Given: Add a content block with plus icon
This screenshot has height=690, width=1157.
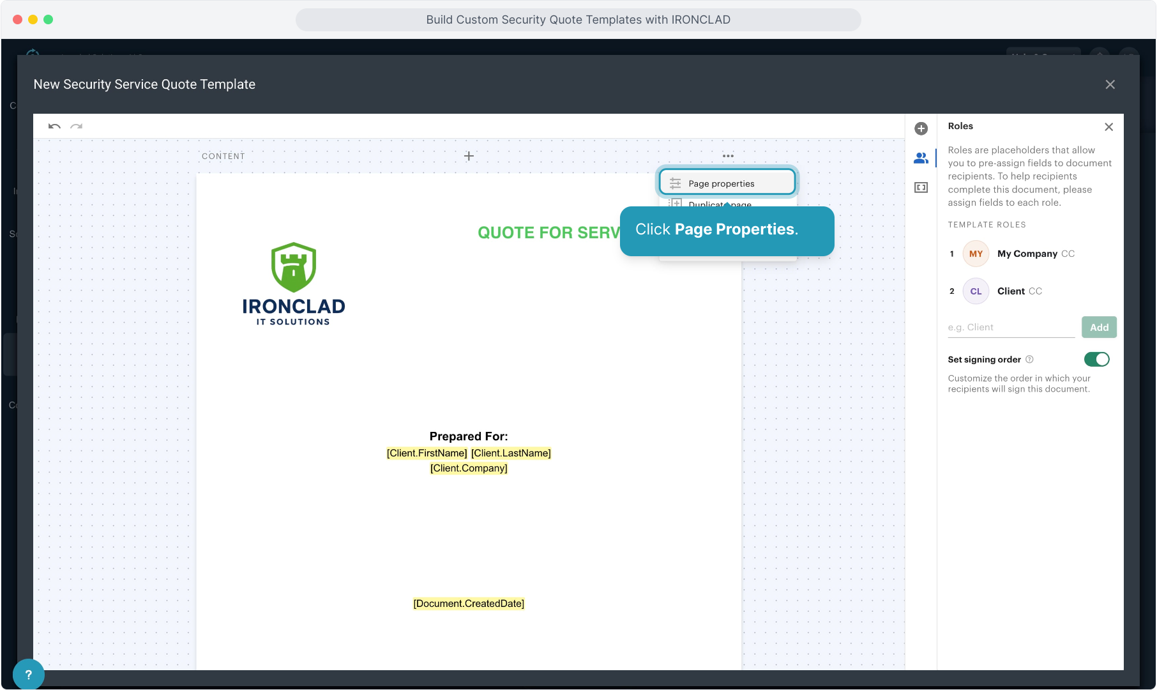Looking at the screenshot, I should click(x=469, y=156).
